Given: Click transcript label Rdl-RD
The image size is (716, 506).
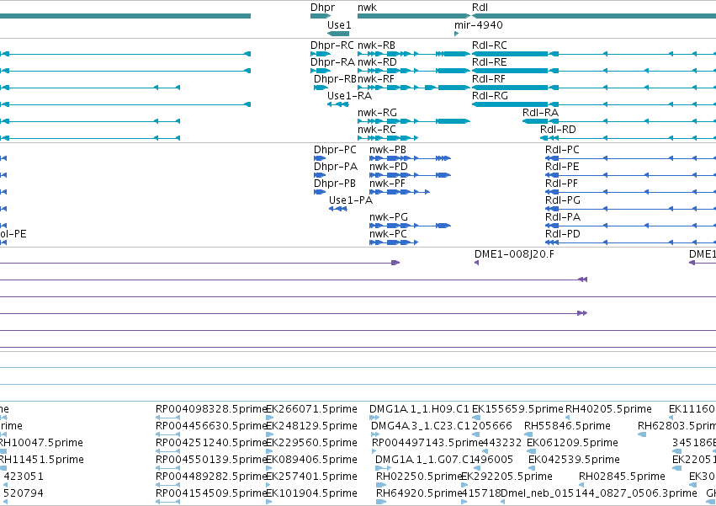Looking at the screenshot, I should pyautogui.click(x=558, y=130).
